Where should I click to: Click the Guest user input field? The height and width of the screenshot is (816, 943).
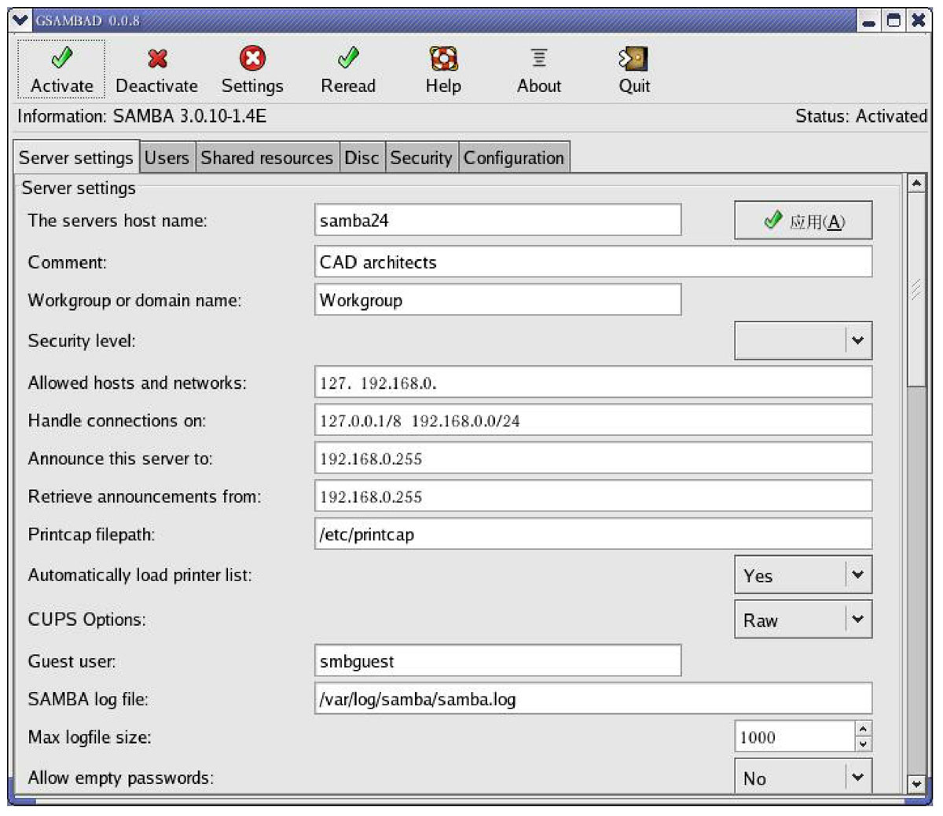tap(497, 661)
